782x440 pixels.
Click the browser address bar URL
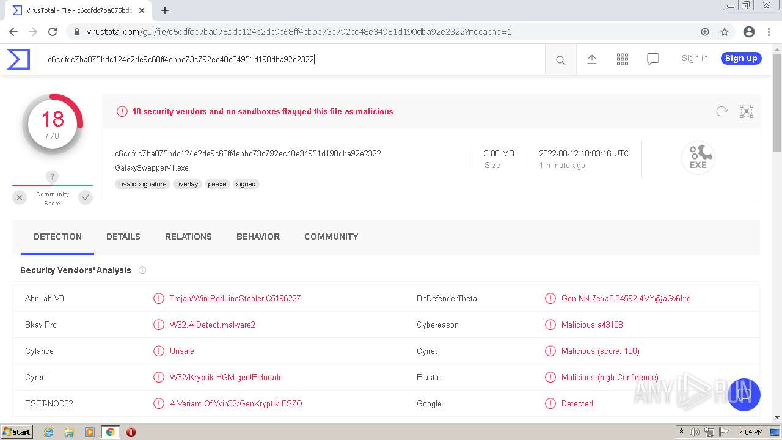[x=299, y=32]
